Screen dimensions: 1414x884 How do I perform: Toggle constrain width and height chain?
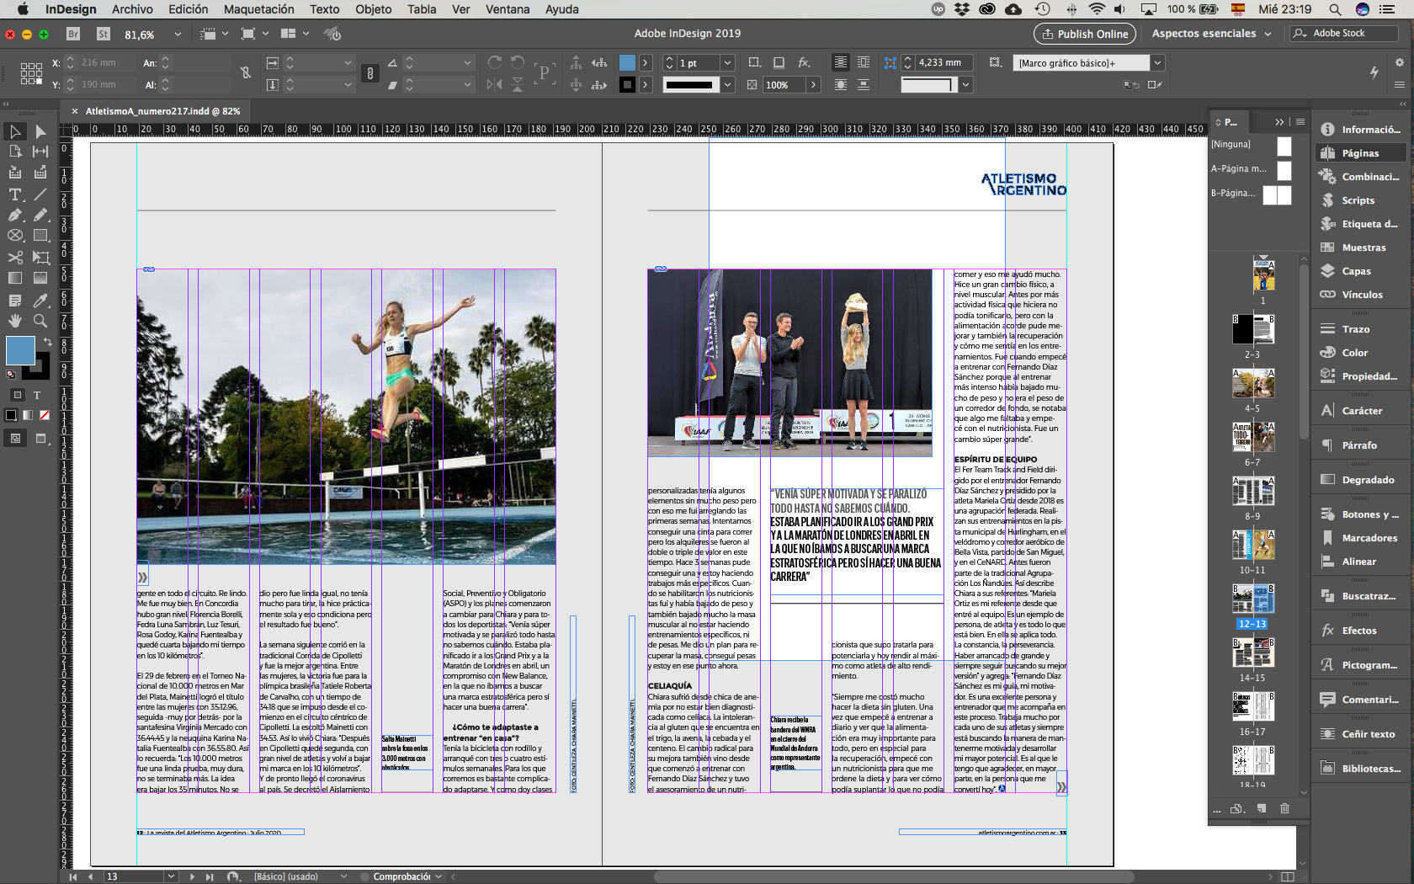246,73
